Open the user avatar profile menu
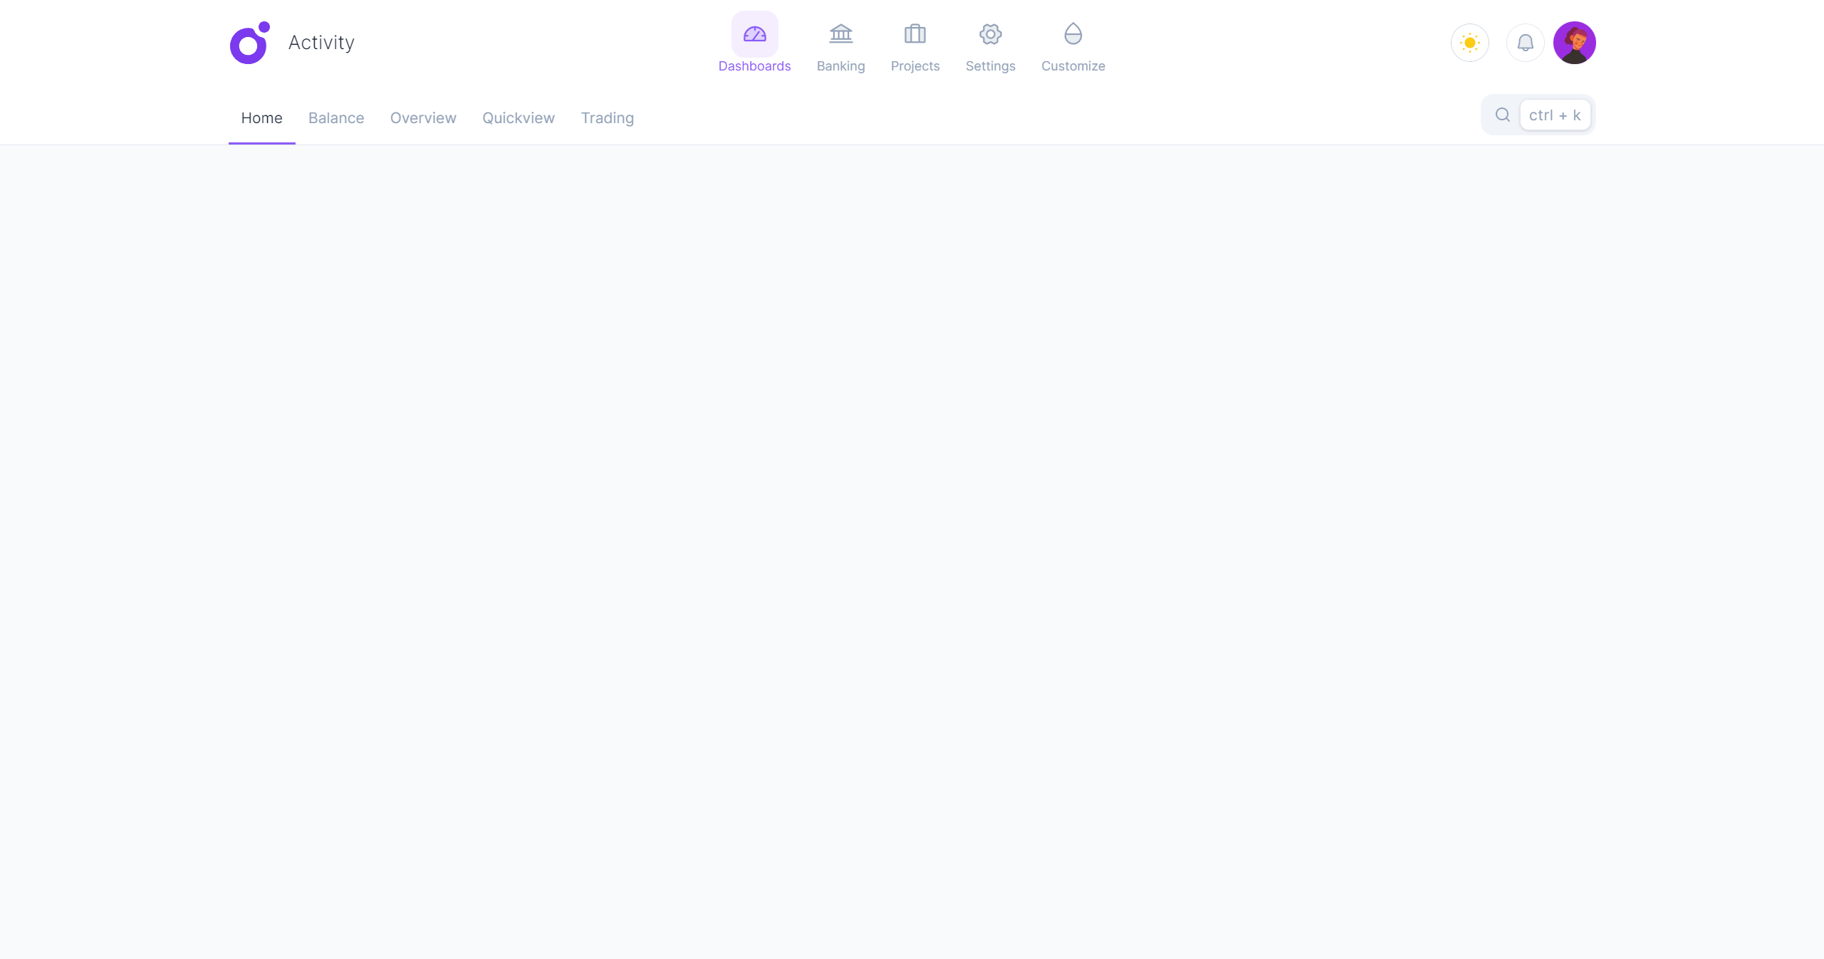 click(1574, 43)
